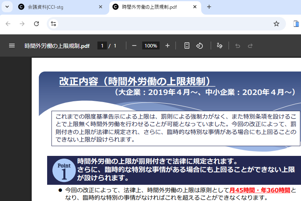Reload the current page

(x=36, y=24)
